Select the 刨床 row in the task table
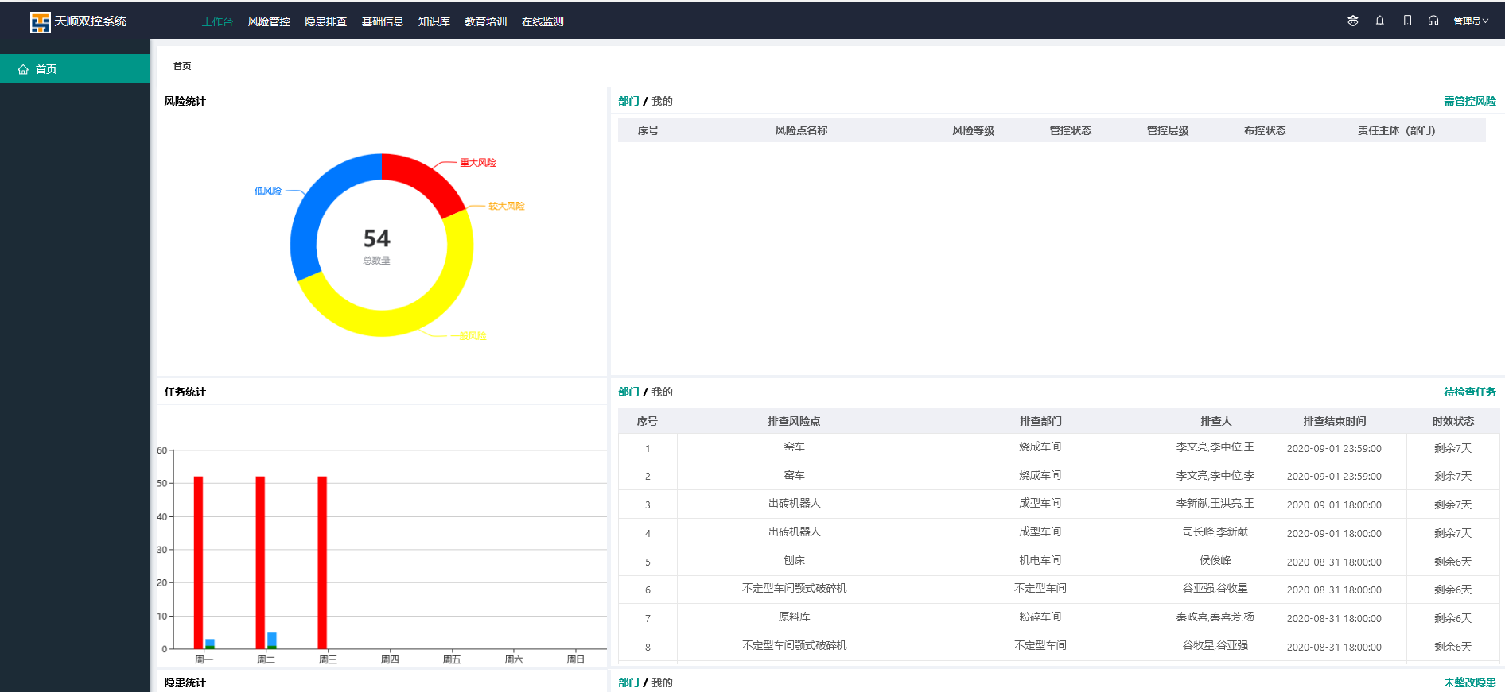The height and width of the screenshot is (692, 1505). click(794, 561)
